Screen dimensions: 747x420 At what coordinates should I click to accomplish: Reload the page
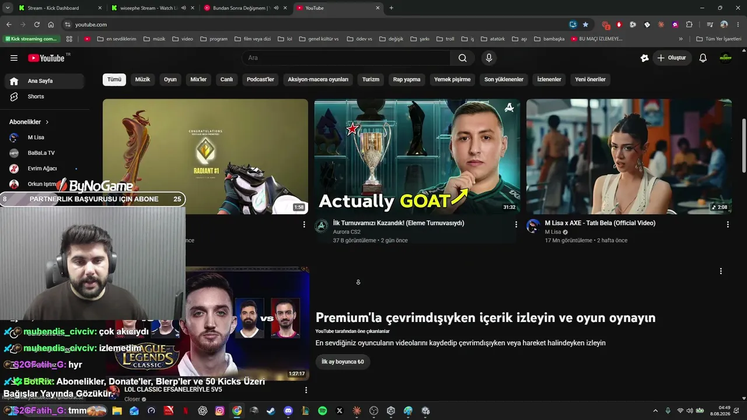pos(37,24)
